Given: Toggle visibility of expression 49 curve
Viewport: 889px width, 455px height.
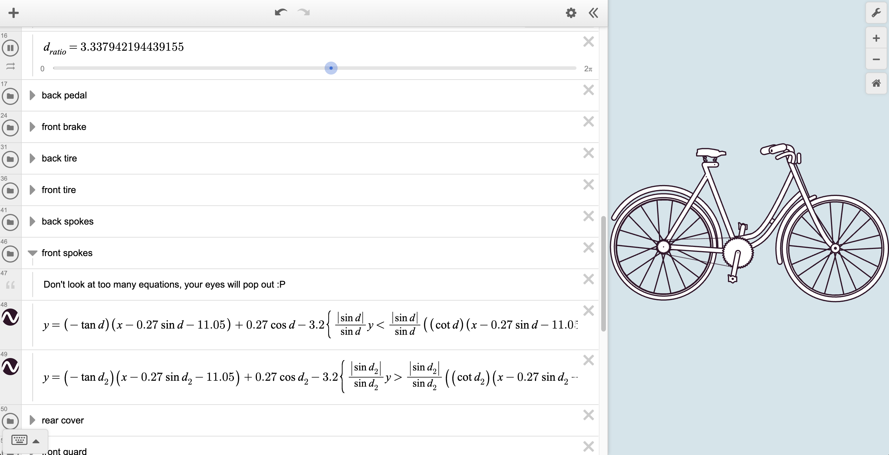Looking at the screenshot, I should point(10,366).
